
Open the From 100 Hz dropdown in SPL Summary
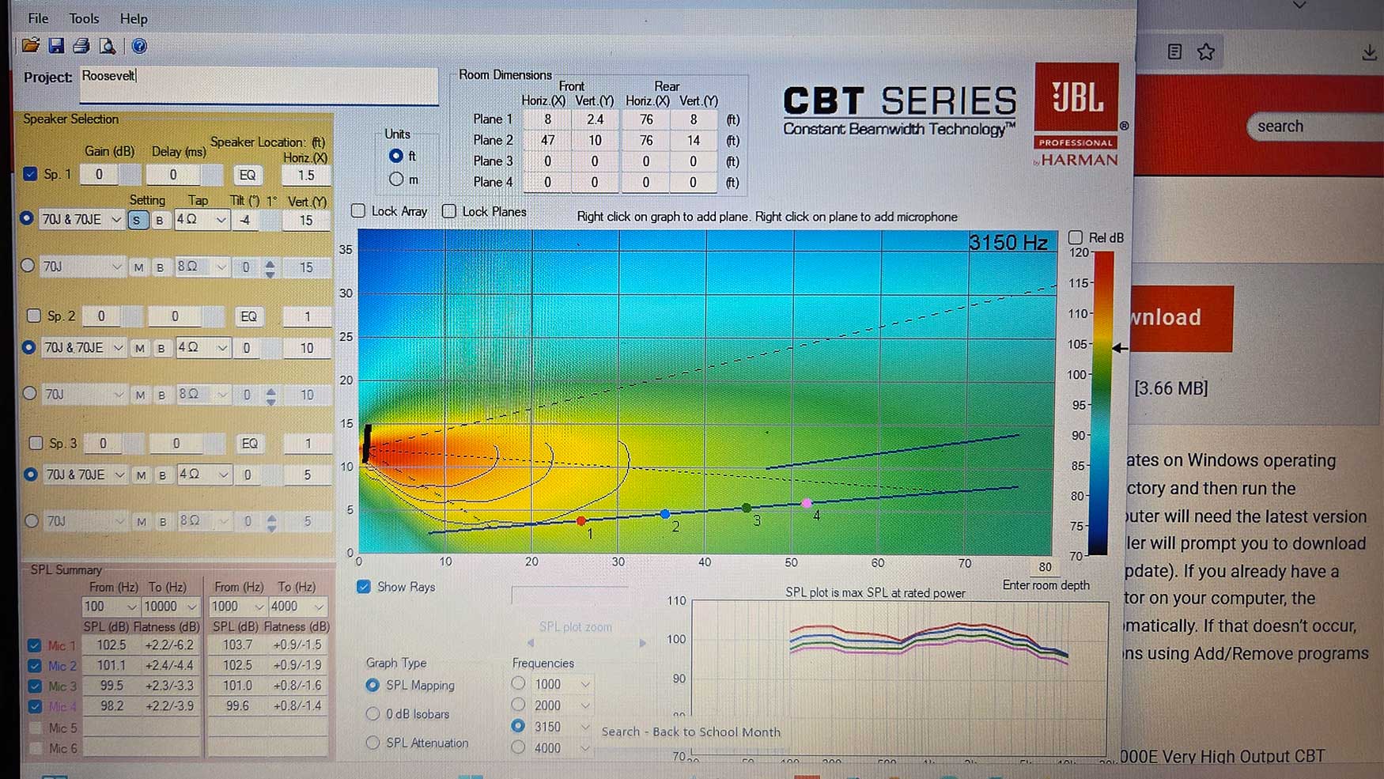[x=130, y=607]
